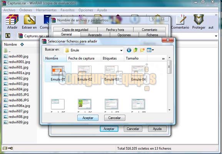Click help question mark in parameters dialog

[x=153, y=19]
